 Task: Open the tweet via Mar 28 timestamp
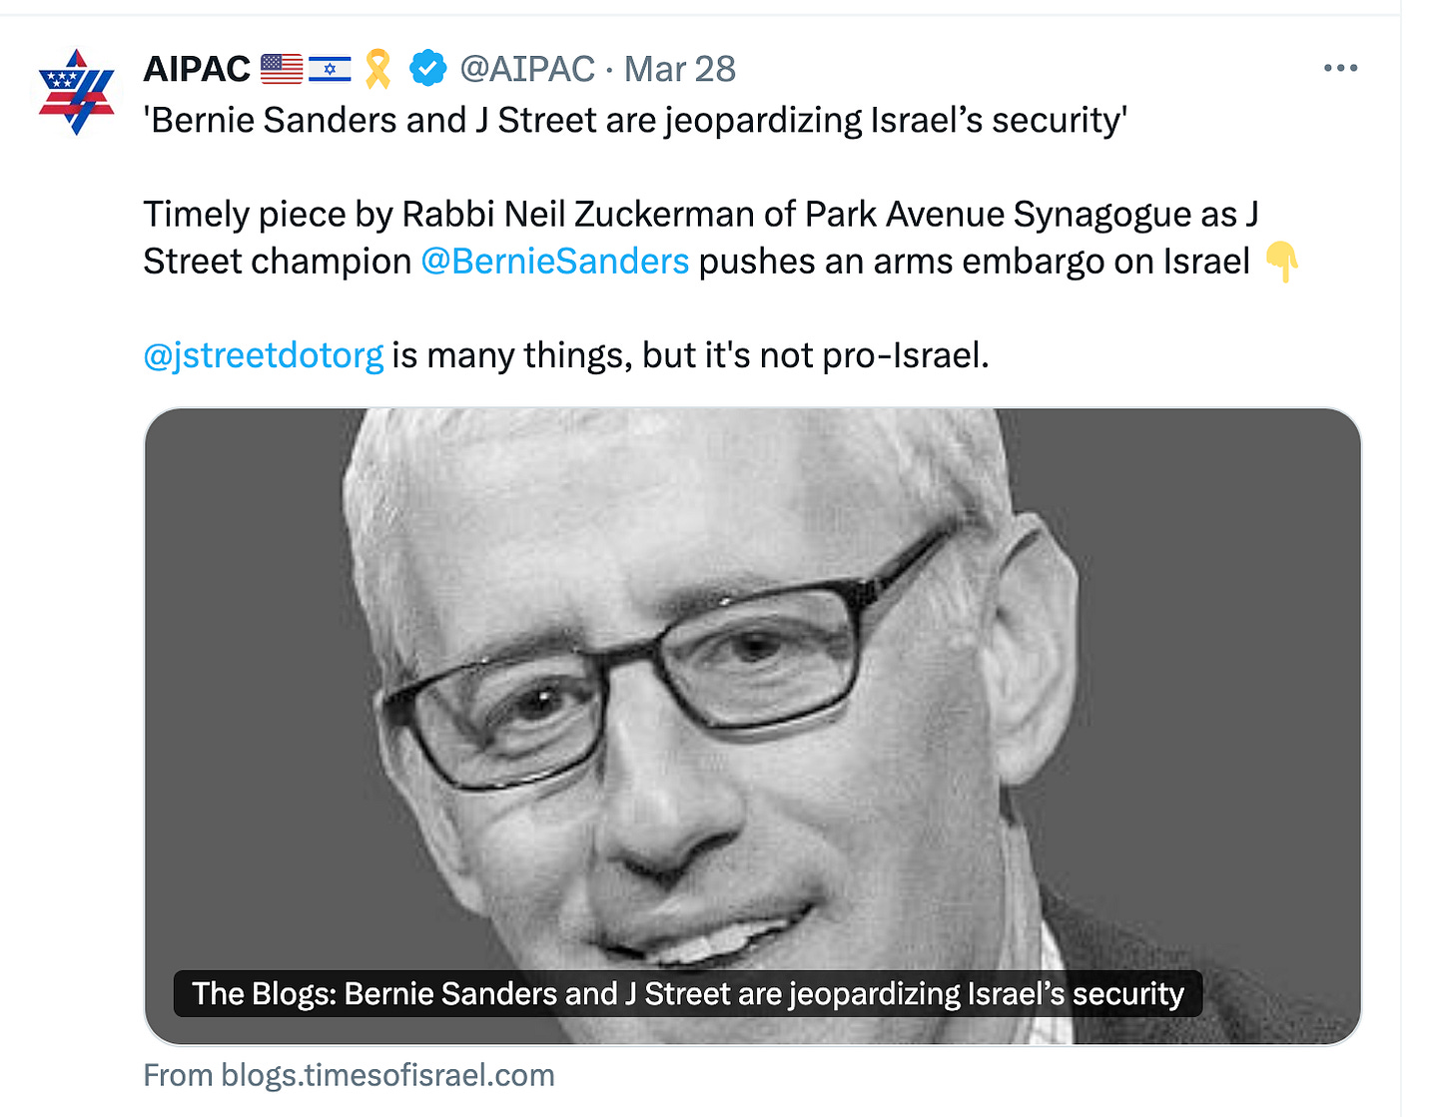680,69
